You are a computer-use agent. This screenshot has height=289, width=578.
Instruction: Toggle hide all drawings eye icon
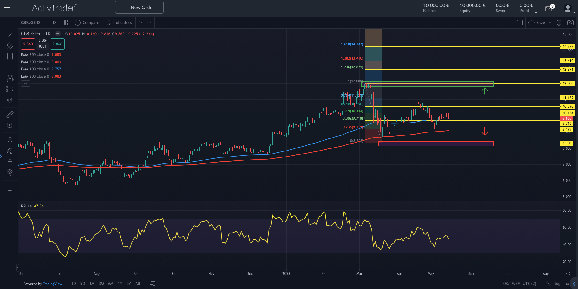(x=10, y=172)
